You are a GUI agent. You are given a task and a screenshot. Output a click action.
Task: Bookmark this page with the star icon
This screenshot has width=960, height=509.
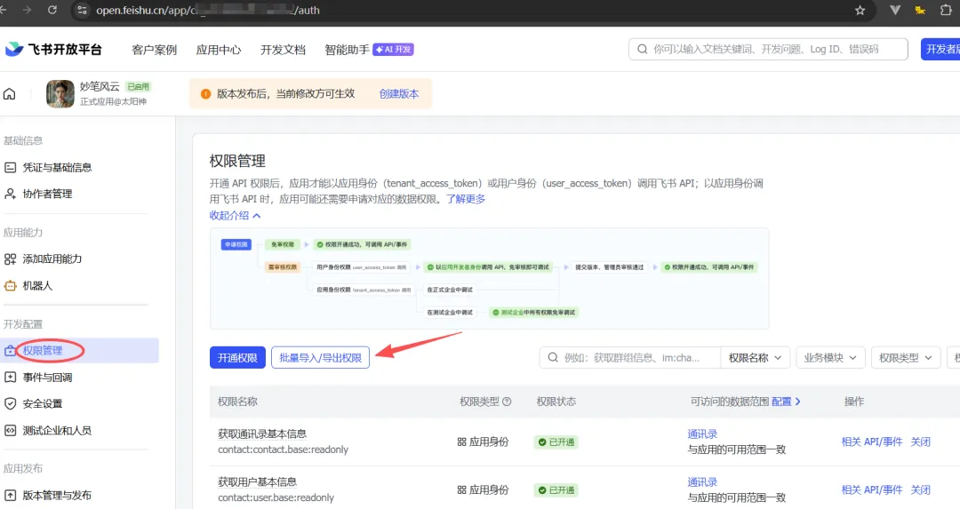pyautogui.click(x=860, y=10)
